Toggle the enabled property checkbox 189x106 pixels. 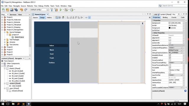coord(170,58)
